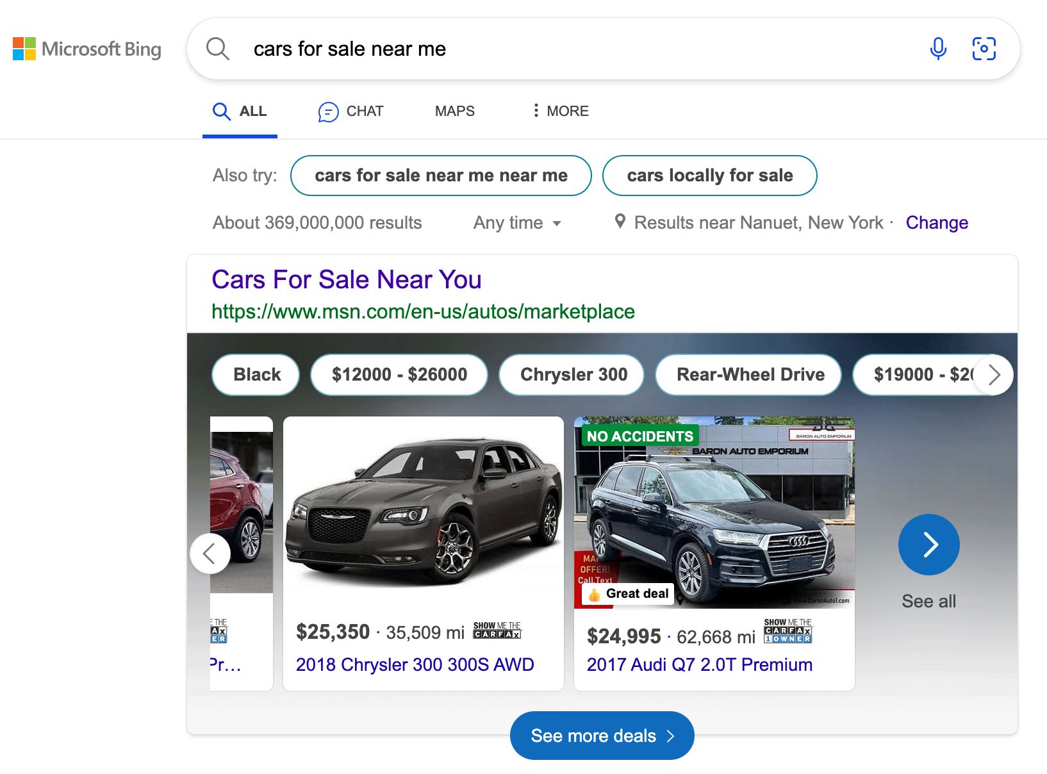Open 2017 Audi Q7 2.0T Premium listing

pos(700,665)
